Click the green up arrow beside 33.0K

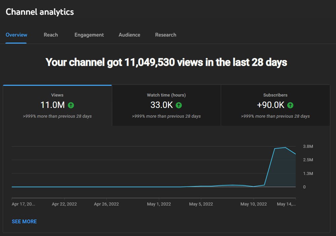tap(179, 105)
